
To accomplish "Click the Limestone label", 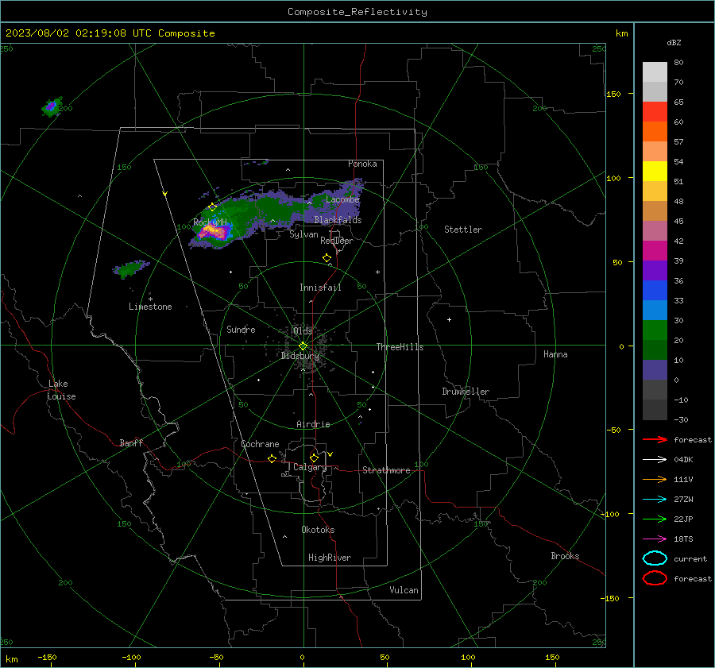I will click(x=150, y=307).
